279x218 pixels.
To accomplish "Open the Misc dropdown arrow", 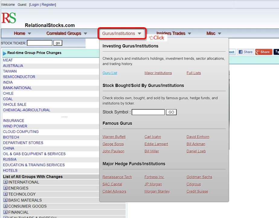I will (220, 34).
